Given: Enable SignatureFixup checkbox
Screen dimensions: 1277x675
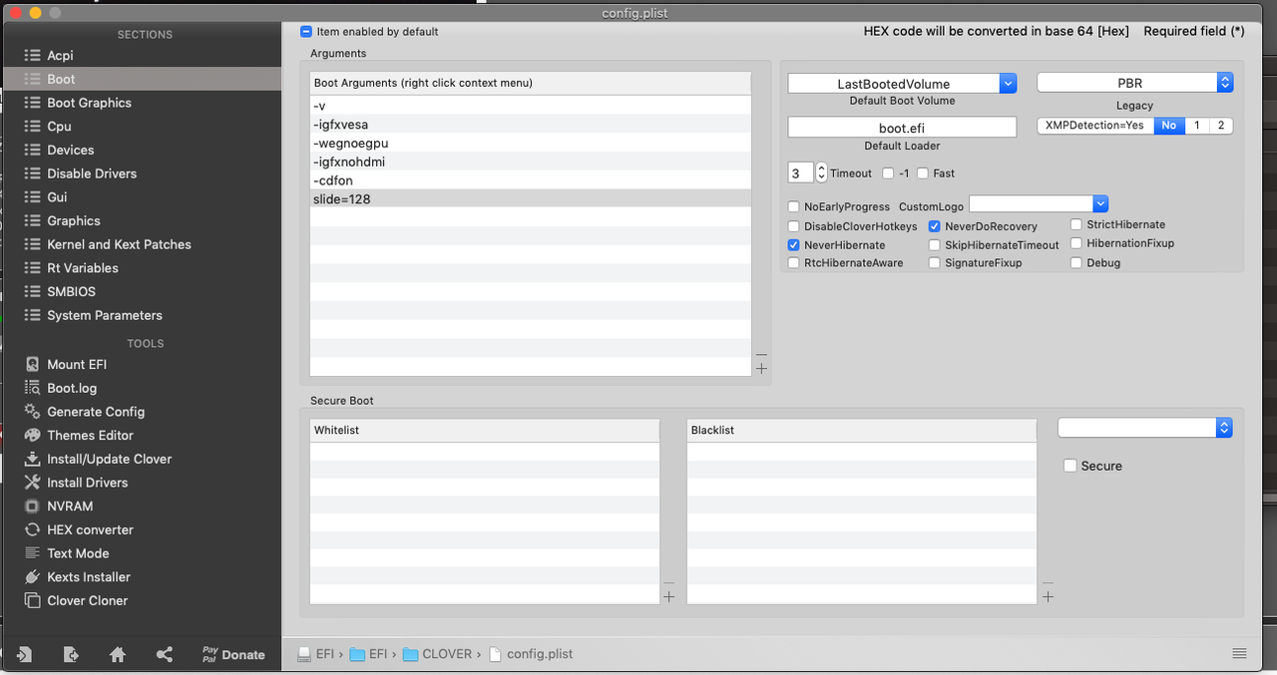Looking at the screenshot, I should [935, 263].
